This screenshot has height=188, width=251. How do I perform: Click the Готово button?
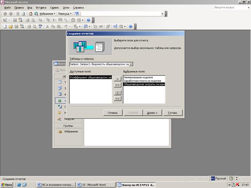173,113
